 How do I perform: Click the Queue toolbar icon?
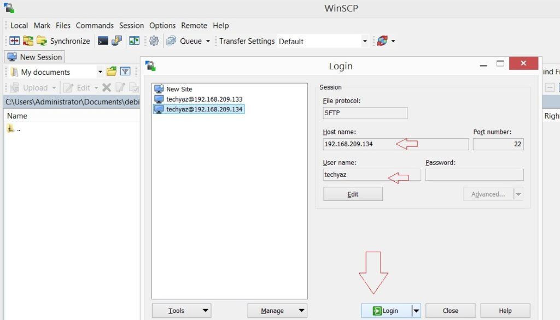point(171,41)
